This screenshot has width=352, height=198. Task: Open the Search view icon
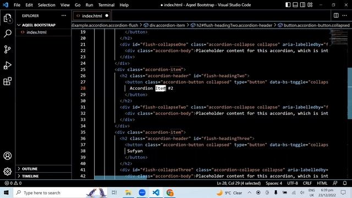(7, 34)
